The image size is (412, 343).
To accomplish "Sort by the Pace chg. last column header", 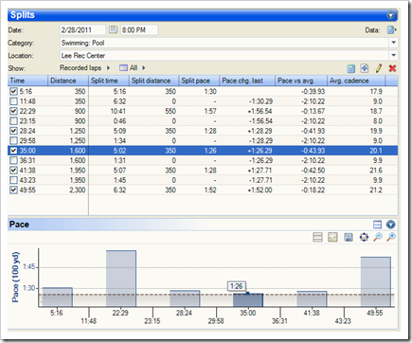I will (x=247, y=81).
